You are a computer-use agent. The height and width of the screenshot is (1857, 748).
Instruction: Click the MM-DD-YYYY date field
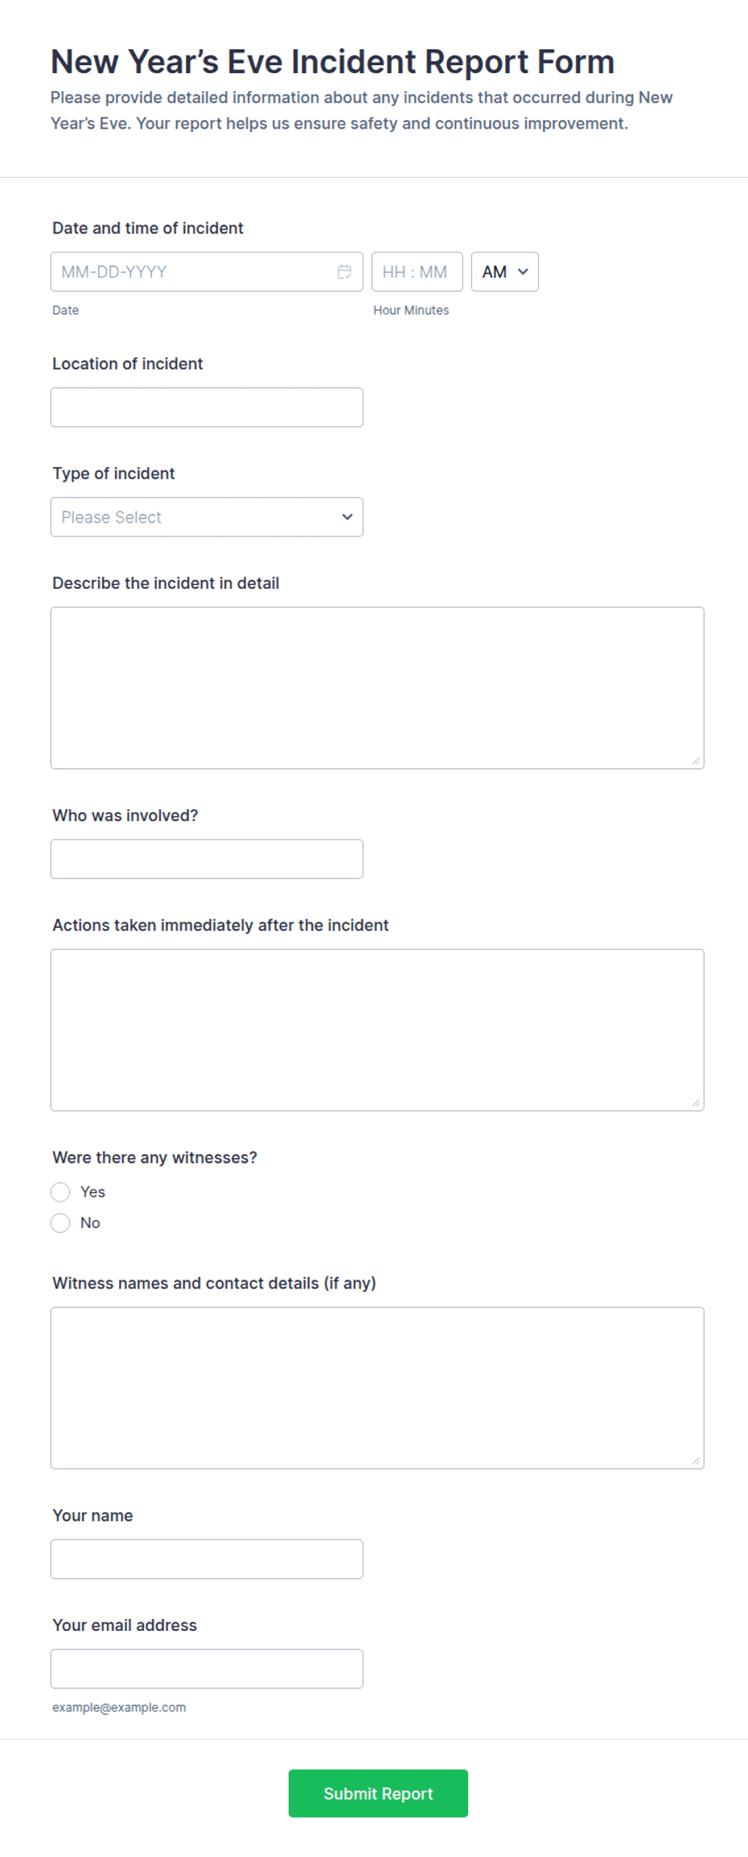207,272
